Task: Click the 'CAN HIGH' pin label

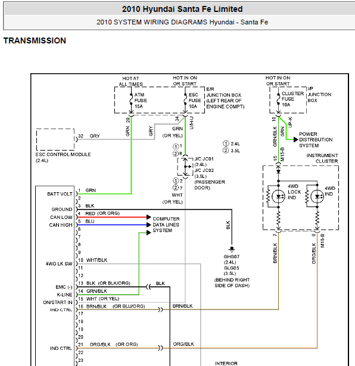Action: [x=61, y=225]
